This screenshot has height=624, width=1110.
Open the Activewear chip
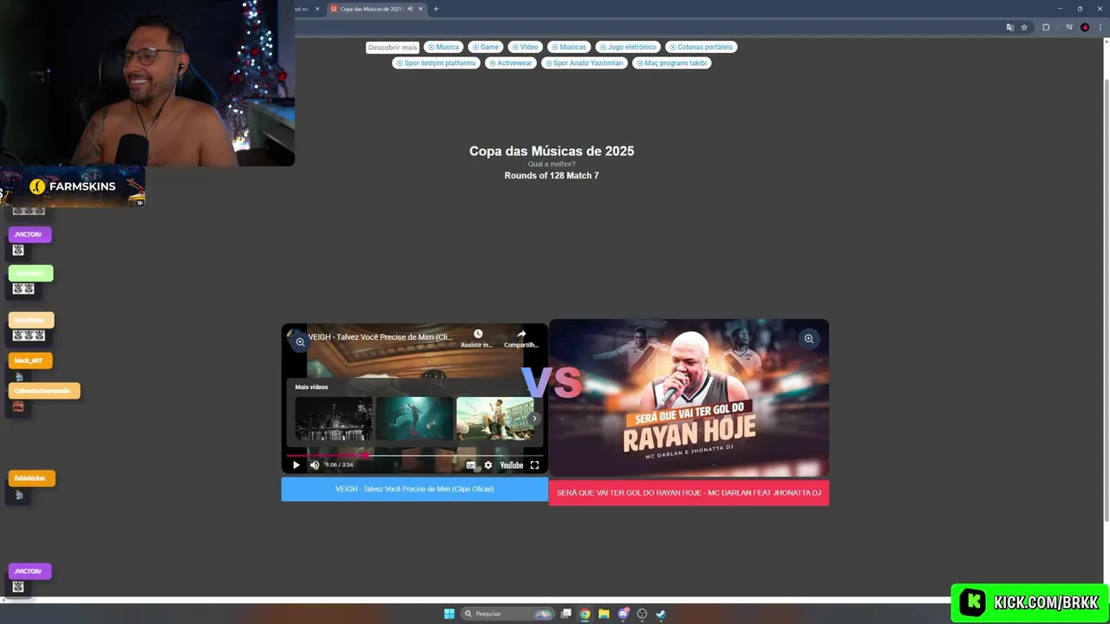[510, 63]
